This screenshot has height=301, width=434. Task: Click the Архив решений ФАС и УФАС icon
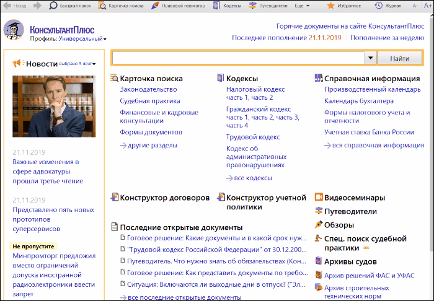point(319,275)
